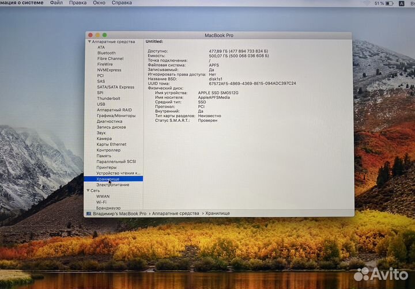
Task: Select Устройство чтения к… in the sidebar
Action: coord(119,173)
